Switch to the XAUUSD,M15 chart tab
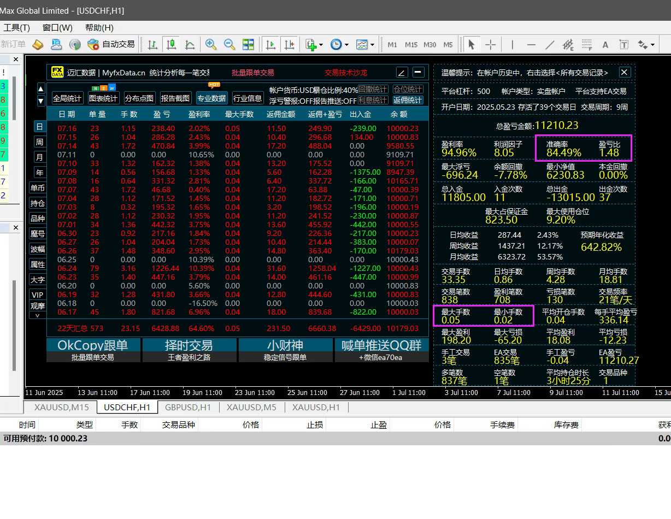 pyautogui.click(x=61, y=407)
